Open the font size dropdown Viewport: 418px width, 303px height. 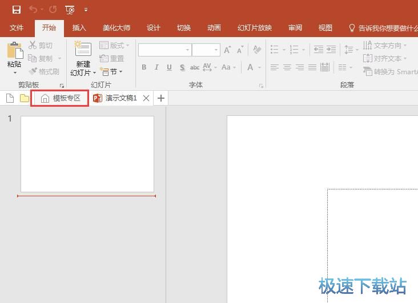coord(216,50)
